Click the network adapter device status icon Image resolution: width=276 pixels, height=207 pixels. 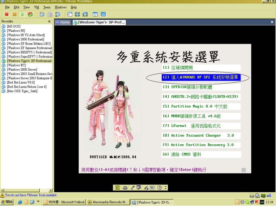click(263, 196)
